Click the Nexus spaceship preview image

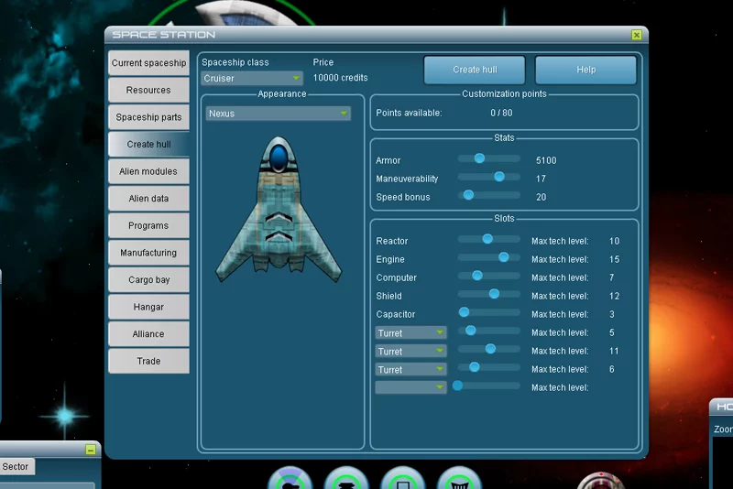click(279, 210)
